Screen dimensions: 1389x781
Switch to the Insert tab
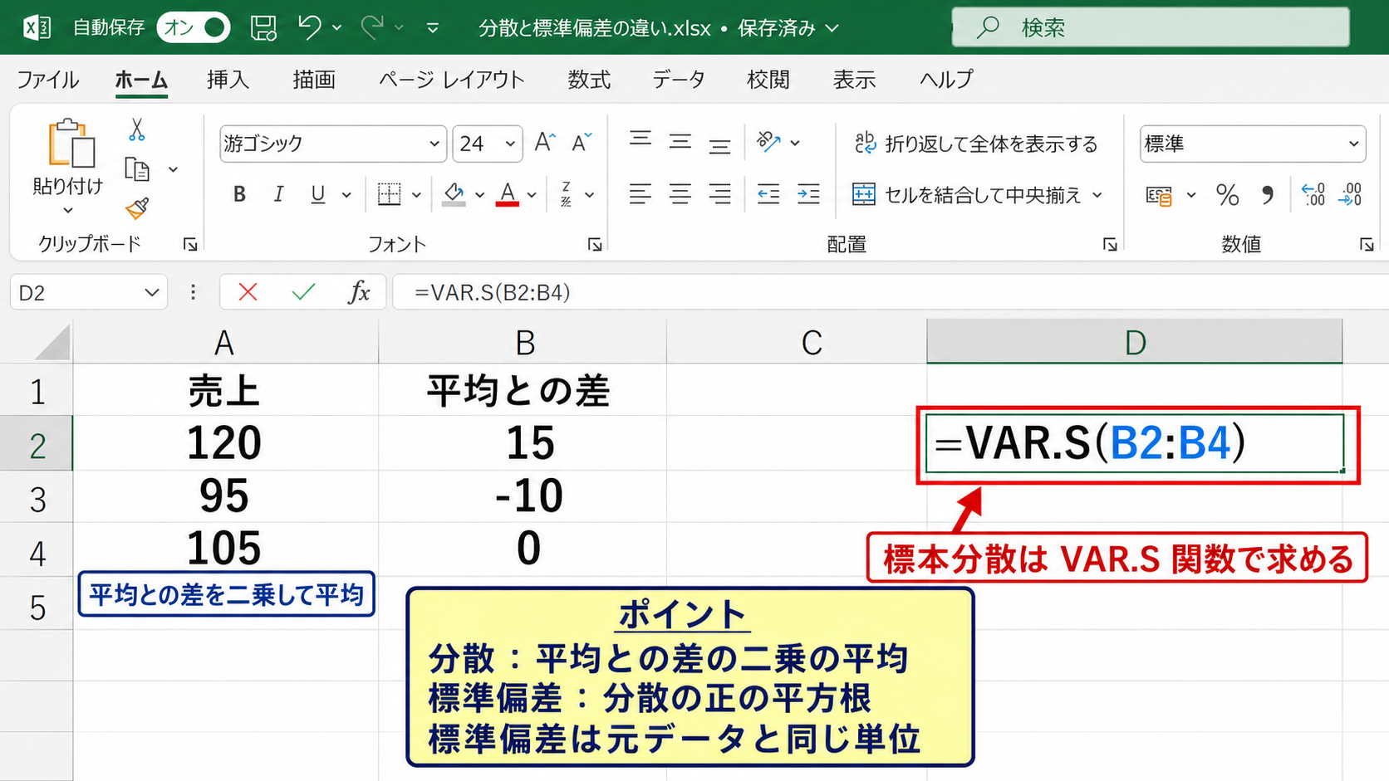point(228,80)
